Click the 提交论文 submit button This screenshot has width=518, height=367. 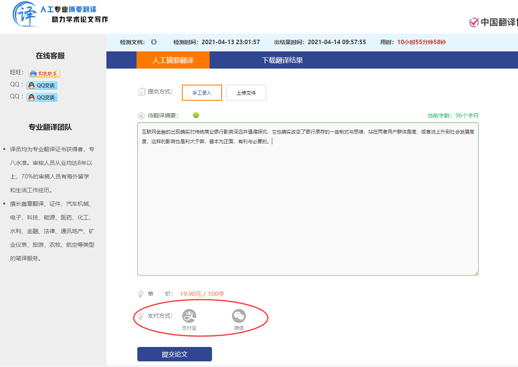pos(175,354)
